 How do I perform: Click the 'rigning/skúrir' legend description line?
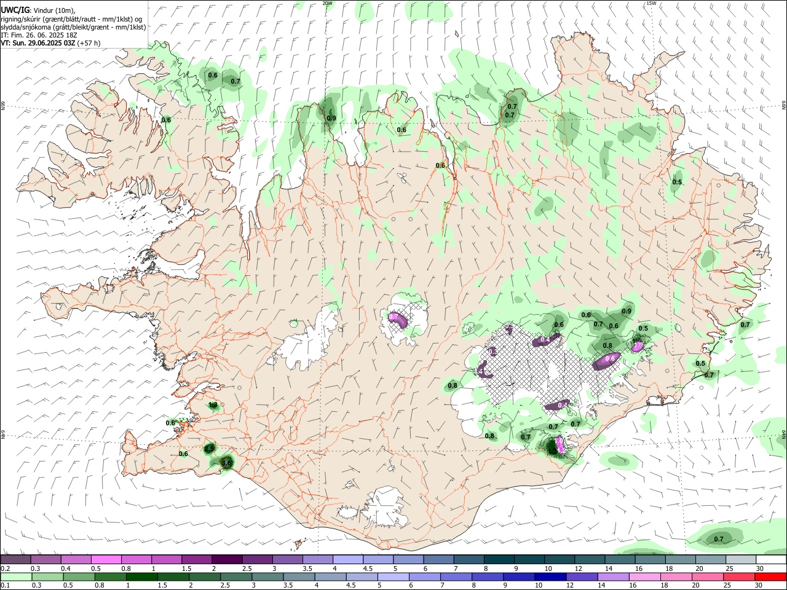point(71,19)
